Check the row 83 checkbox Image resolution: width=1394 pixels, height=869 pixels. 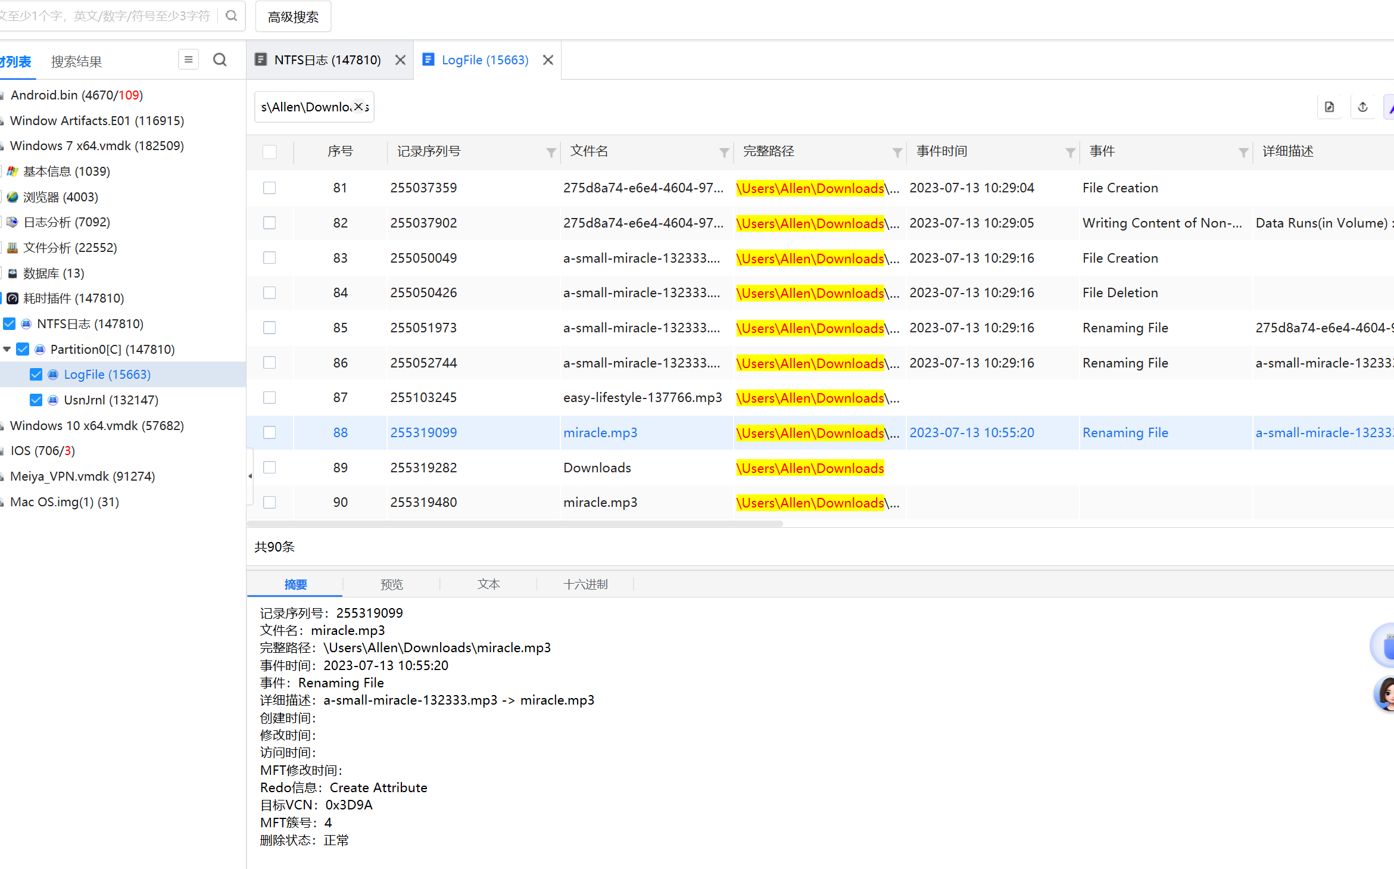click(x=270, y=258)
